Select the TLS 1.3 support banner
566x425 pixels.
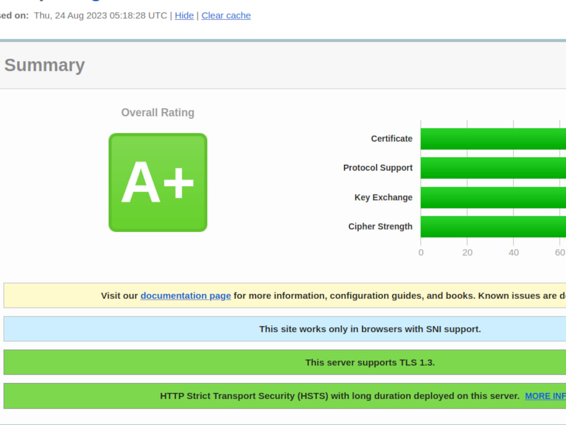click(370, 362)
